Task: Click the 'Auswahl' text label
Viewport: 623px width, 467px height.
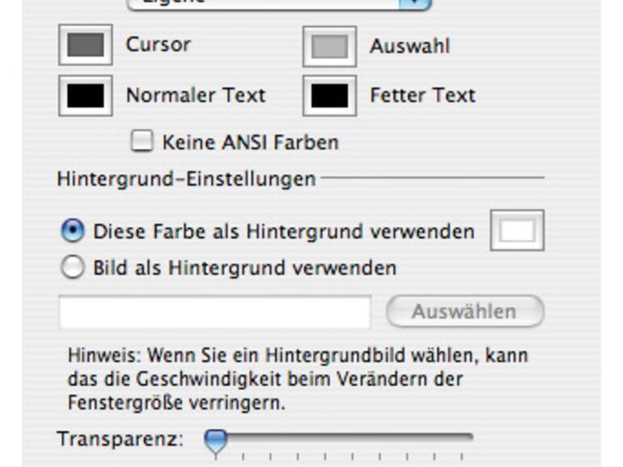Action: (x=409, y=46)
